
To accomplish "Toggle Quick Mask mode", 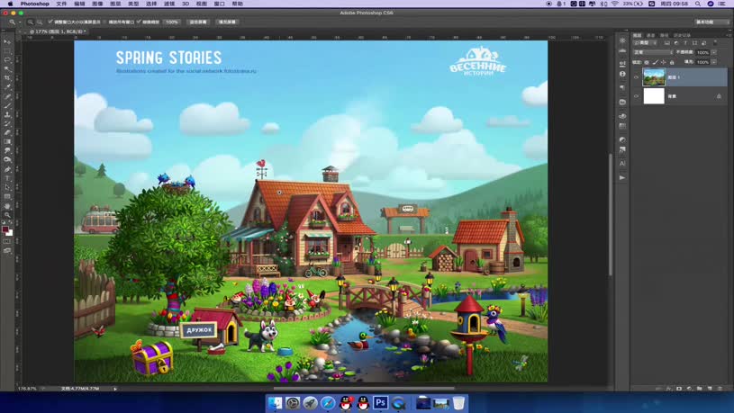I will [x=7, y=242].
